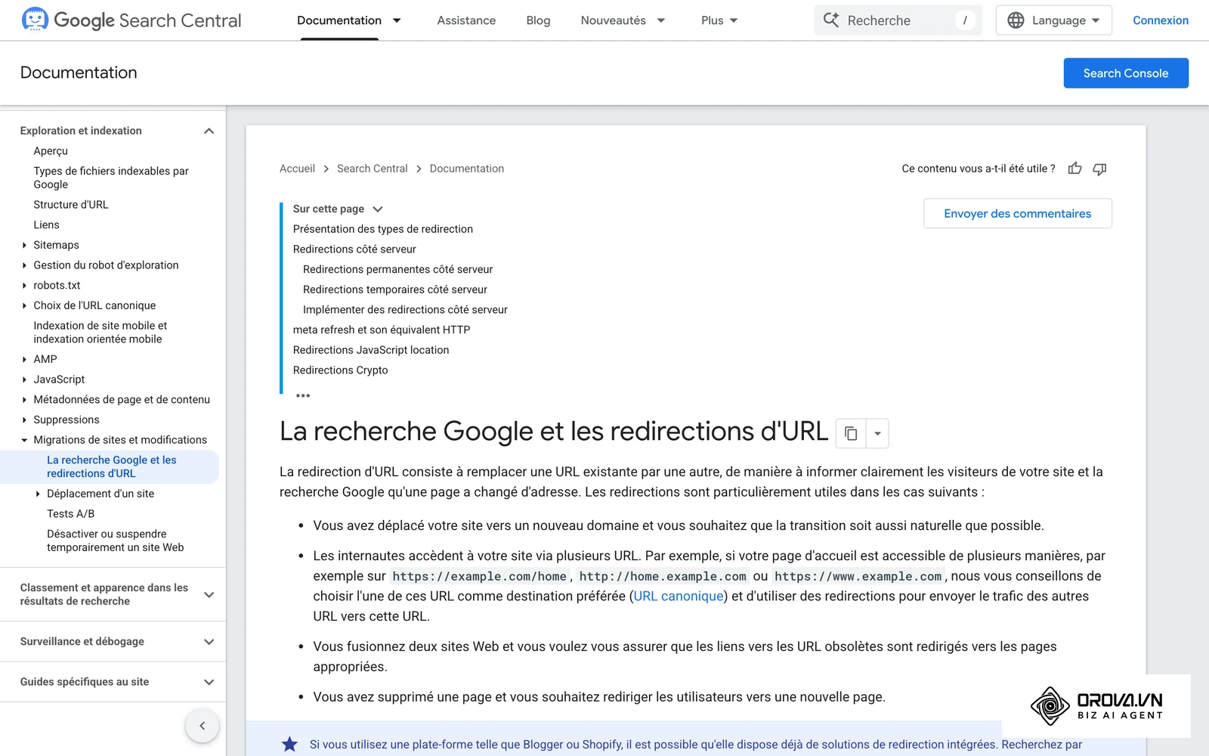Open the Plus dropdown menu
1209x756 pixels.
click(x=719, y=20)
